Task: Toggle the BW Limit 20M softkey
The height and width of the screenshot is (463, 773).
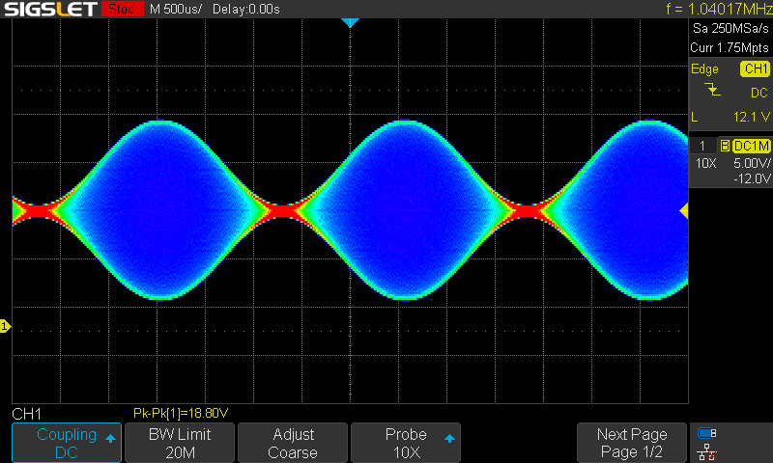Action: click(180, 443)
